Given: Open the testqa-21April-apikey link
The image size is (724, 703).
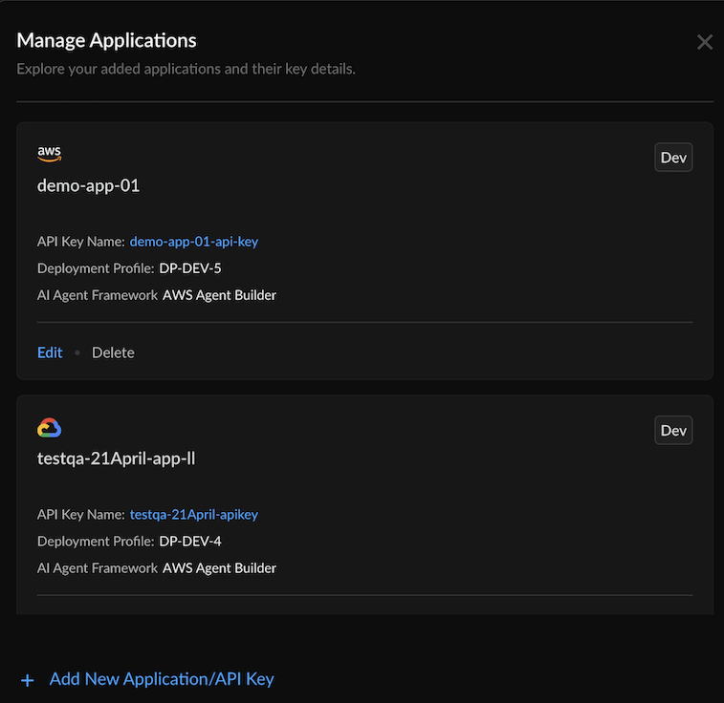Looking at the screenshot, I should [193, 515].
